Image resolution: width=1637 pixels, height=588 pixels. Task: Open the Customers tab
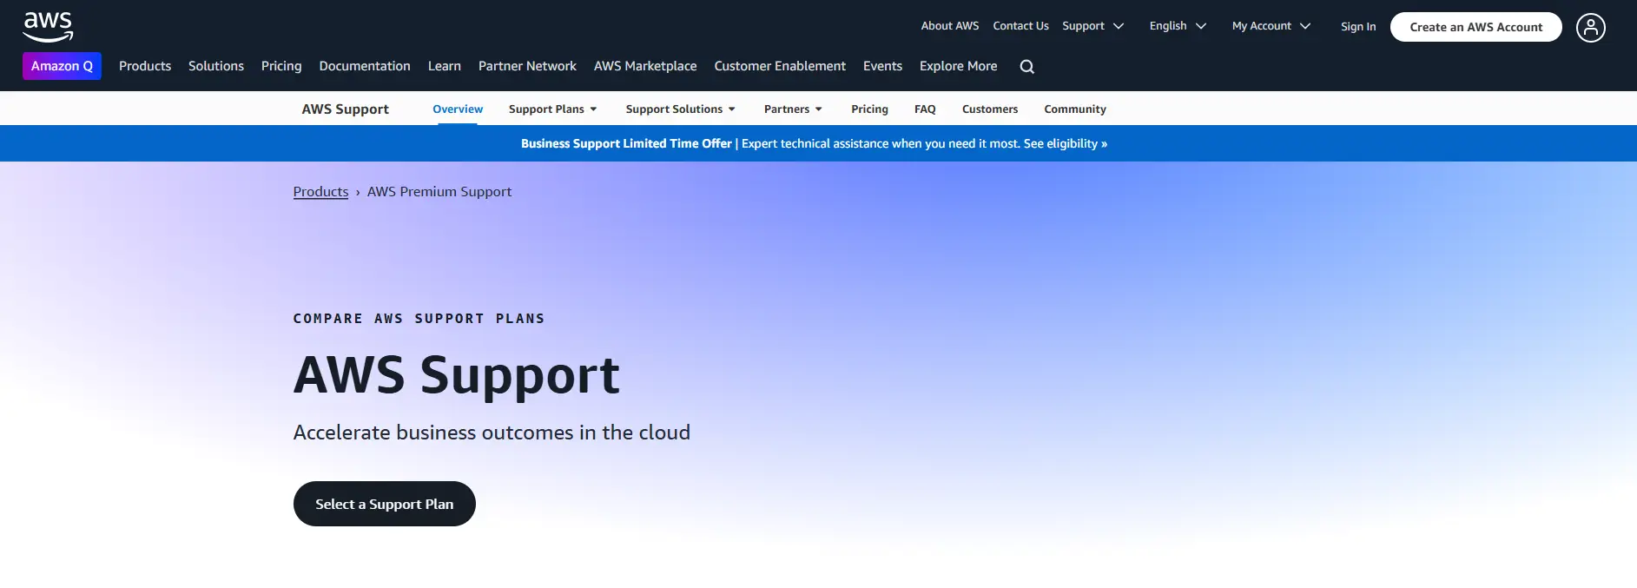point(990,109)
